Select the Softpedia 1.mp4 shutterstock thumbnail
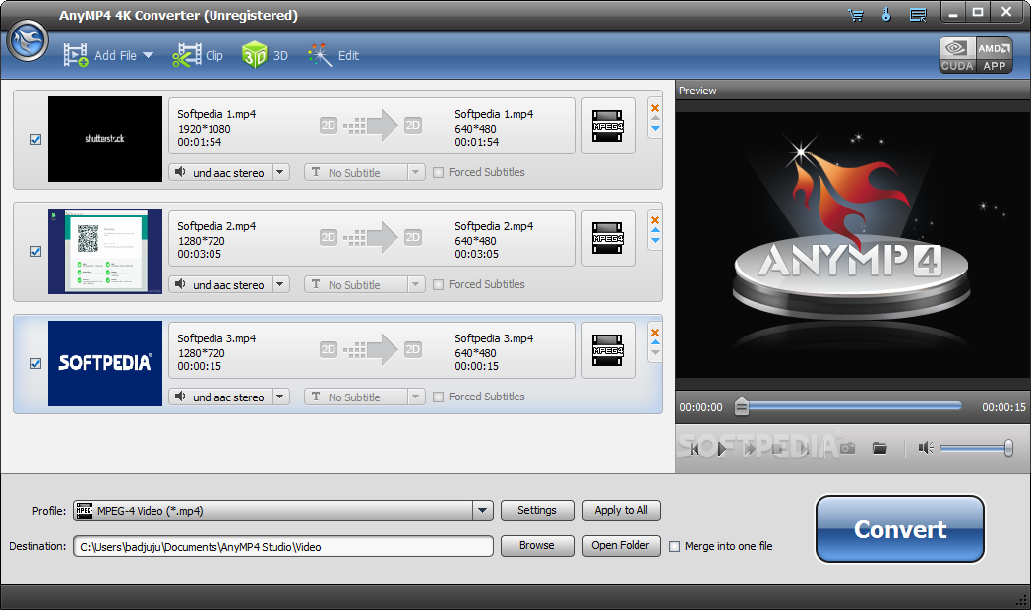The width and height of the screenshot is (1031, 610). (x=105, y=140)
